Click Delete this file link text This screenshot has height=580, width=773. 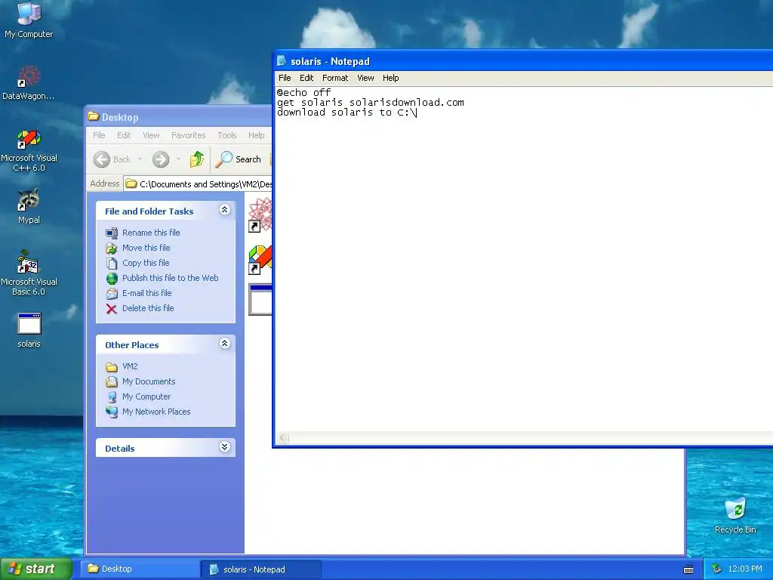click(148, 308)
